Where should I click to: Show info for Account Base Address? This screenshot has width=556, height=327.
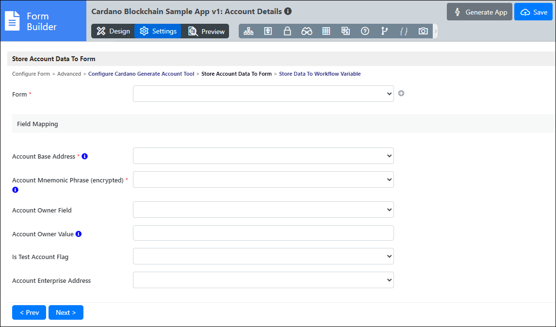85,156
